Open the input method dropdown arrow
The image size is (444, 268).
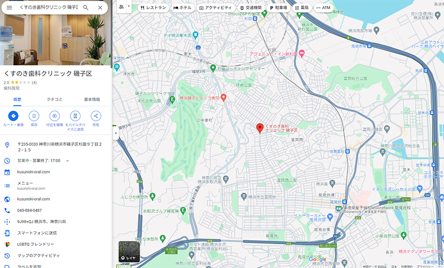129,6
